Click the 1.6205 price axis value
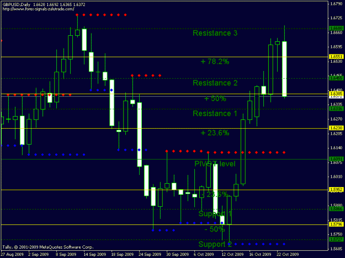 (337, 133)
